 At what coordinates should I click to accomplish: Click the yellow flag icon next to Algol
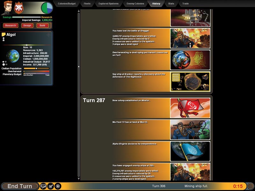tap(4, 34)
